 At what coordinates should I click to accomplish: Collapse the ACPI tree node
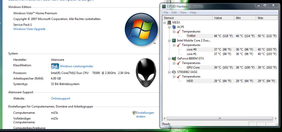169,27
